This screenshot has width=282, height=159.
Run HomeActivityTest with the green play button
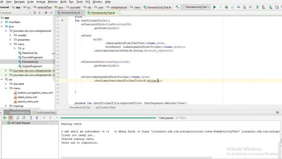point(215,7)
